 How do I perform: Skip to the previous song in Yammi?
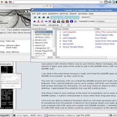[x=44, y=17]
